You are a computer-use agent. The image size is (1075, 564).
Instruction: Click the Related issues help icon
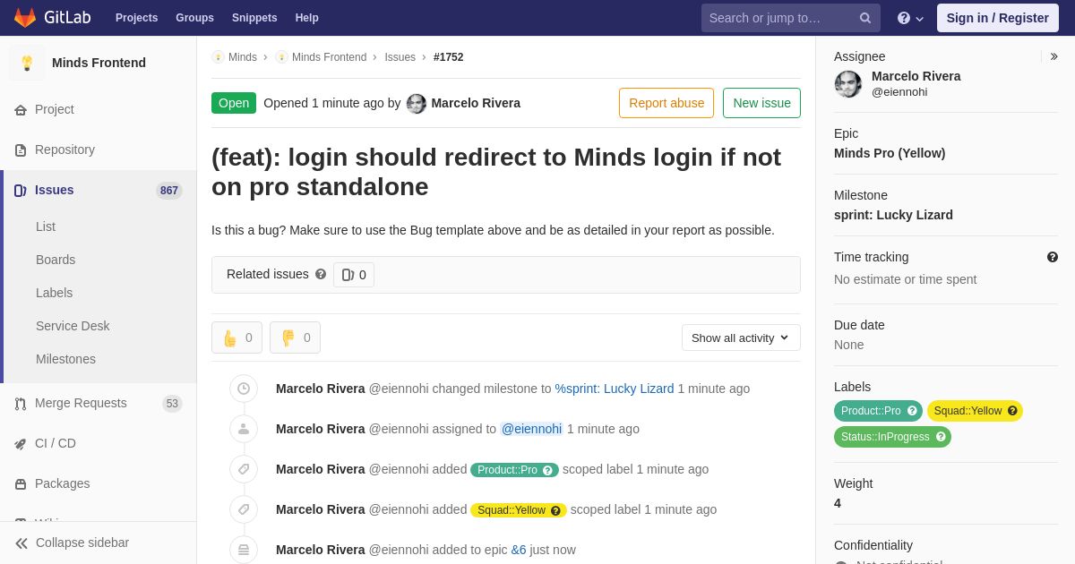pos(321,274)
